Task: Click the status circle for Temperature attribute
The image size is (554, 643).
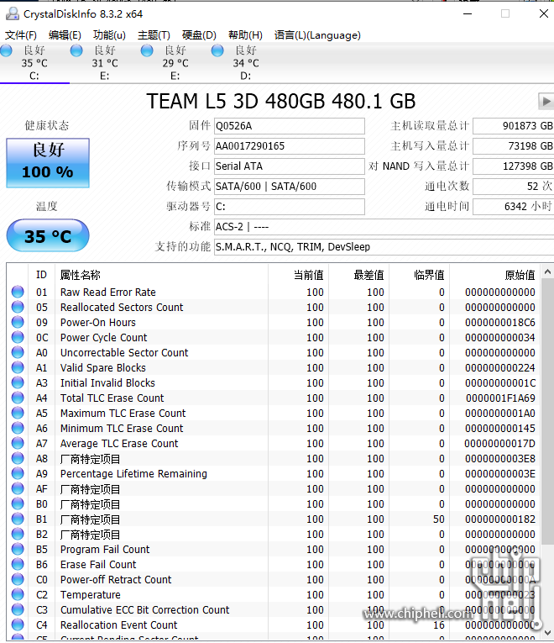Action: [x=18, y=594]
